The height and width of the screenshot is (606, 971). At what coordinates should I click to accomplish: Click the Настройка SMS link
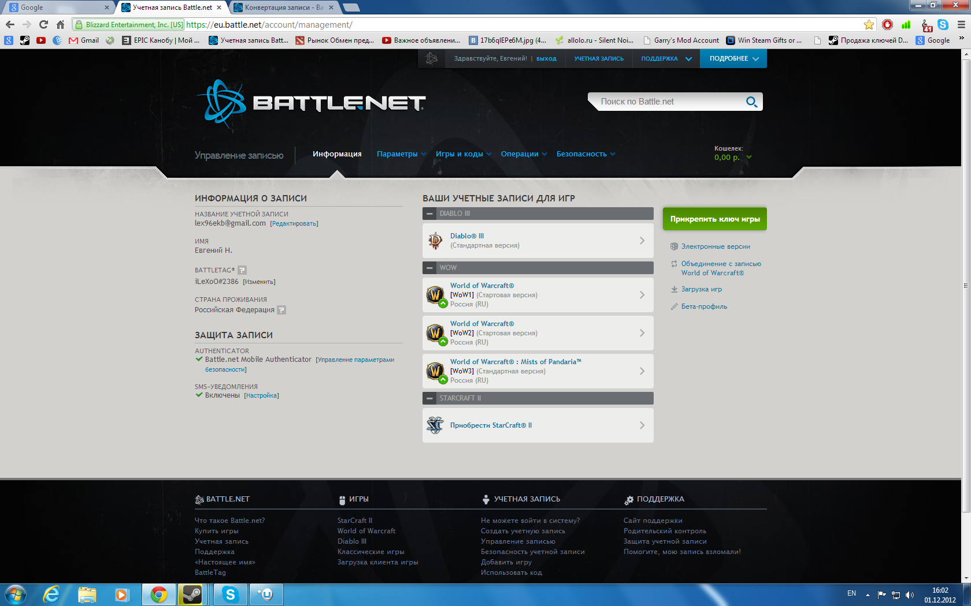261,396
